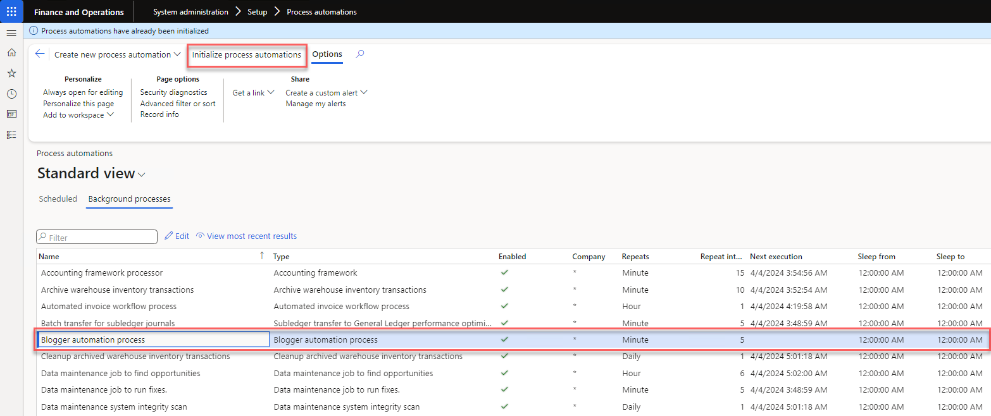
Task: Toggle Enabled checkmark for Batch transfer row
Action: pos(504,323)
